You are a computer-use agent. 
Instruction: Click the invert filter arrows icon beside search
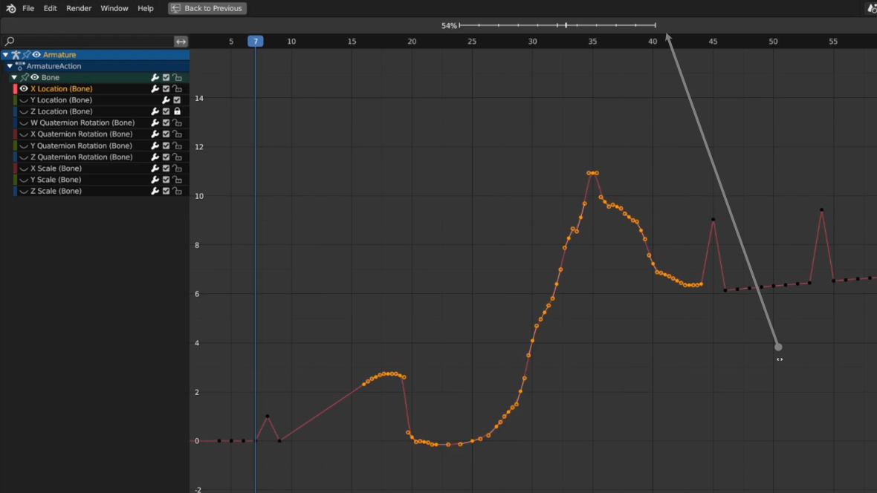[181, 42]
